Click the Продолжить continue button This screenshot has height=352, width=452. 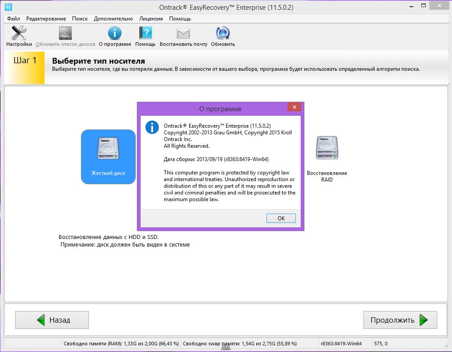tap(400, 320)
